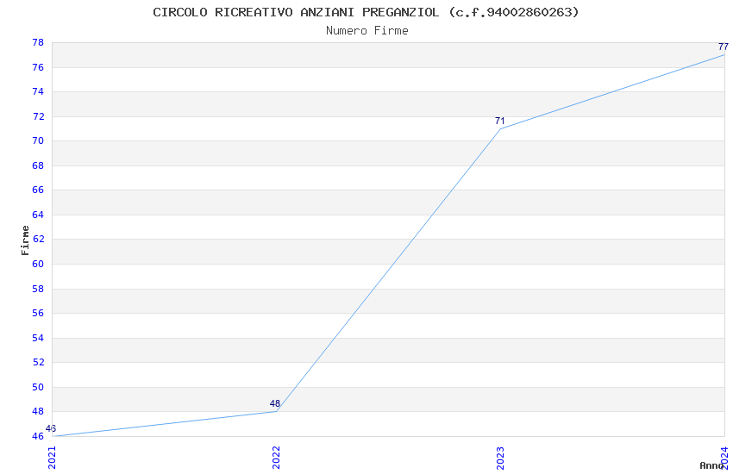The height and width of the screenshot is (474, 733).
Task: Click the x-axis year 2024
Action: pyautogui.click(x=724, y=458)
